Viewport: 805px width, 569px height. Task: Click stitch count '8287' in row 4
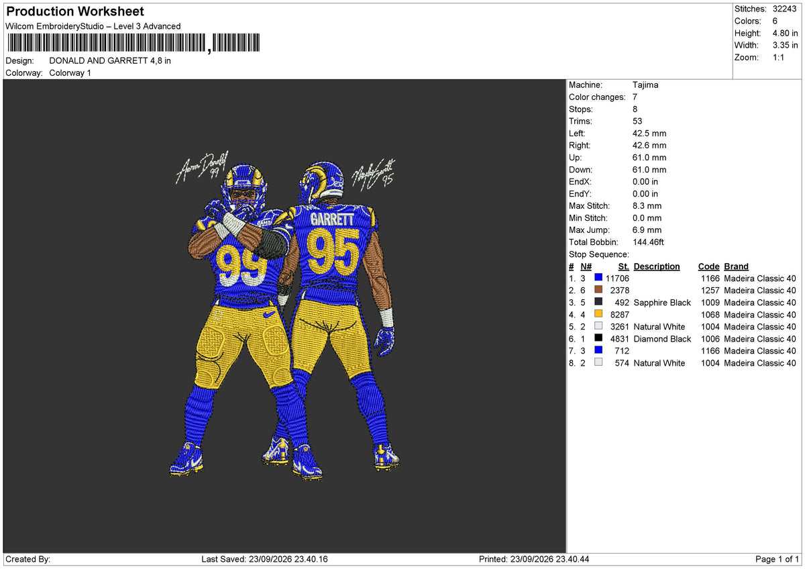620,314
